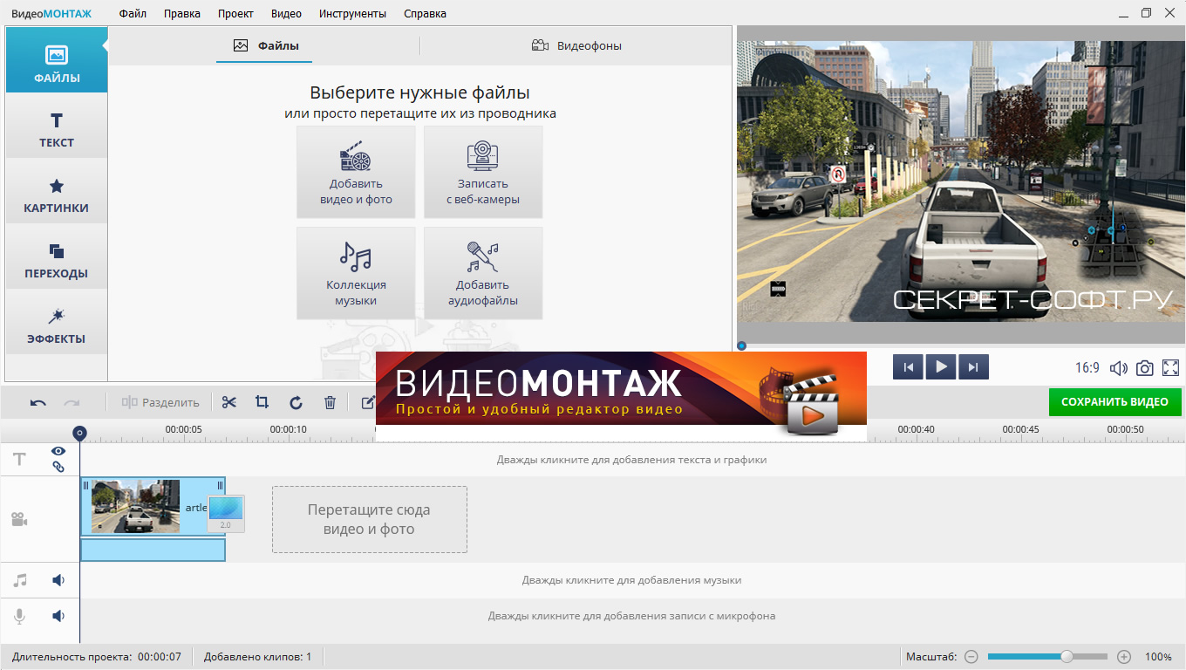Toggle the preview volume speaker icon
This screenshot has height=670, width=1186.
click(x=1118, y=368)
